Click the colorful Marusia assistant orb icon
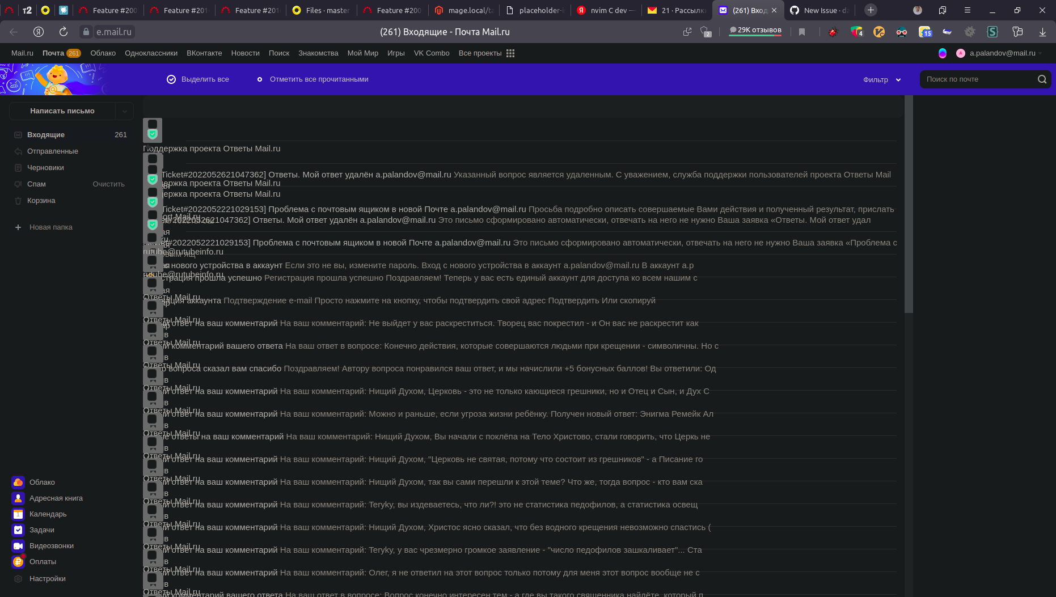The width and height of the screenshot is (1056, 597). coord(943,53)
